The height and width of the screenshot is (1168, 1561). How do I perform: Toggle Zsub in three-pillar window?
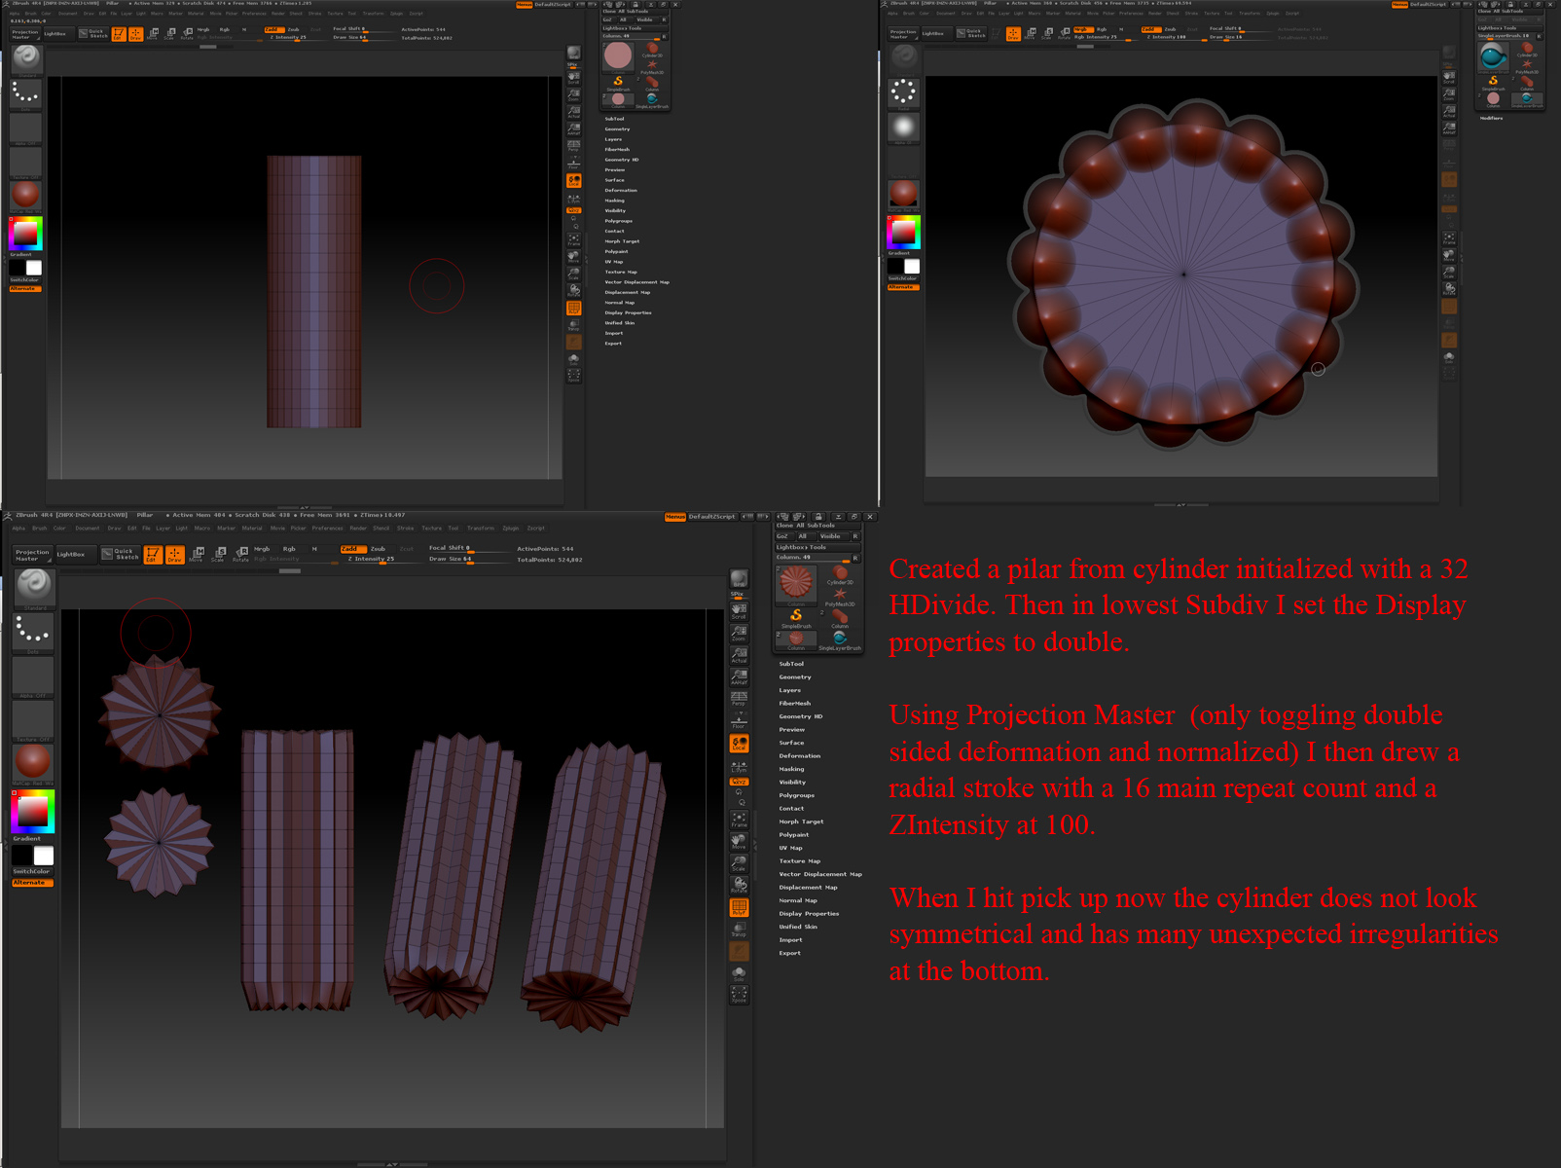378,549
